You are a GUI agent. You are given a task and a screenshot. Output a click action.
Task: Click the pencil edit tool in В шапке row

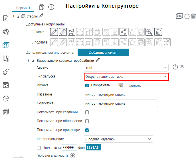pyautogui.click(x=54, y=32)
